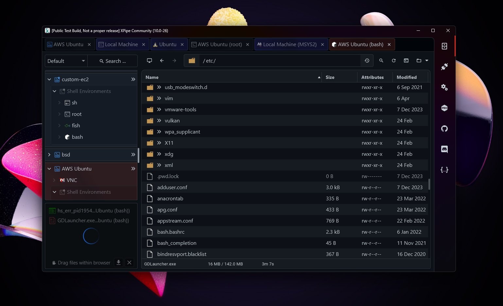Open terminal in current directory icon
Image resolution: width=503 pixels, height=306 pixels.
[406, 61]
